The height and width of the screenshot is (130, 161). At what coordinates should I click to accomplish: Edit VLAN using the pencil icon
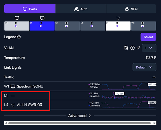pos(138,48)
